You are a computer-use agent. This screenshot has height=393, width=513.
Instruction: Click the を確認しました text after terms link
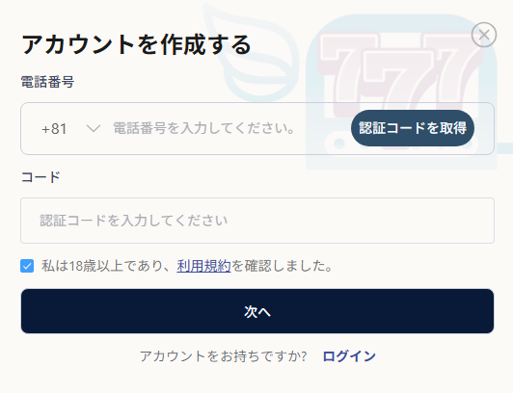pyautogui.click(x=282, y=266)
